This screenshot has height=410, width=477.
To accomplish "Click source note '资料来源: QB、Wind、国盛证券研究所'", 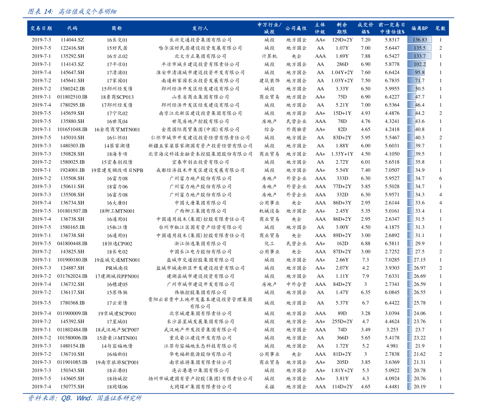I will tap(85, 398).
